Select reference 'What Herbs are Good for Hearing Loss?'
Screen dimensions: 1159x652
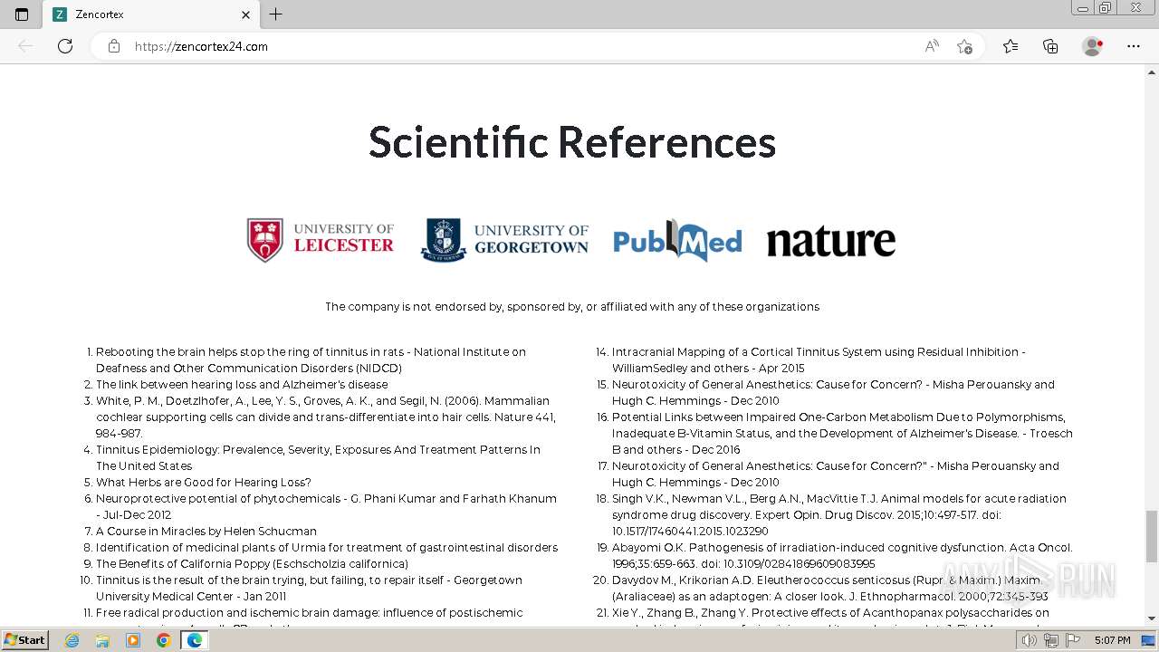[204, 483]
